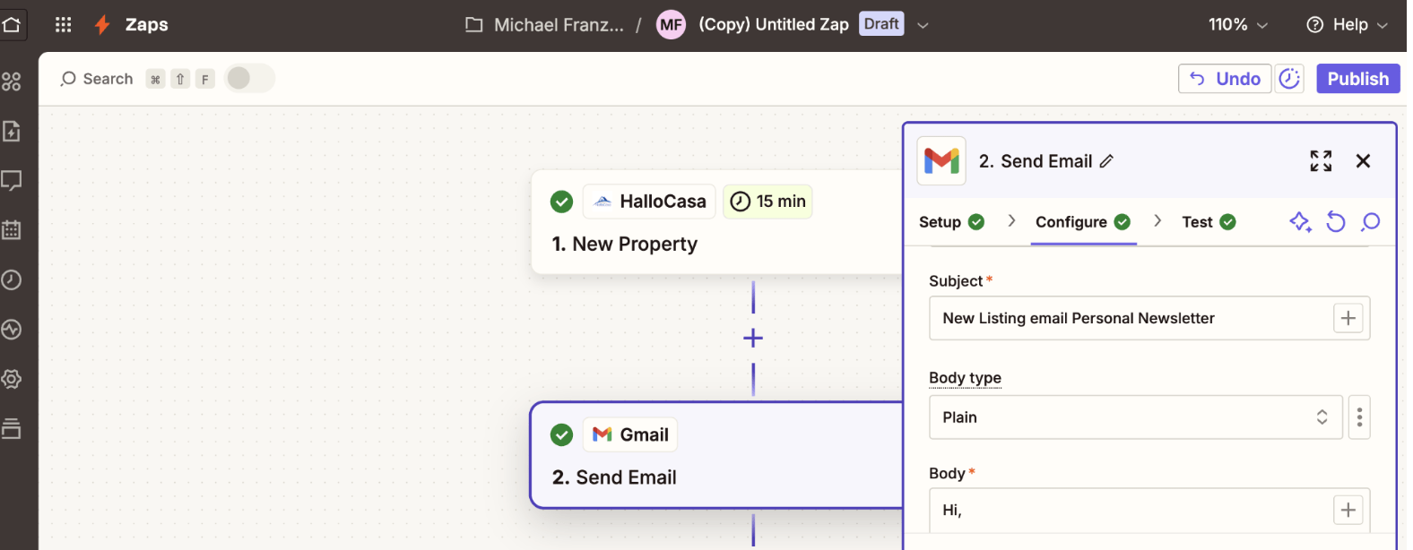1413x550 pixels.
Task: Click the panel search magnifier icon
Action: click(x=1370, y=221)
